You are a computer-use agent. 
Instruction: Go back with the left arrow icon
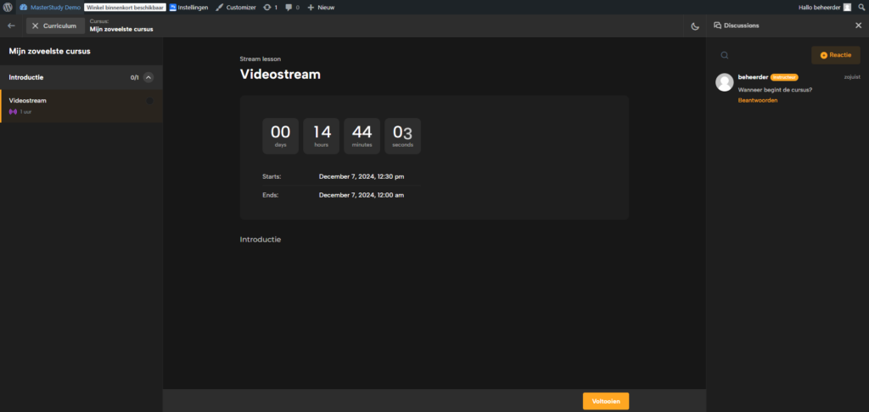pos(11,25)
